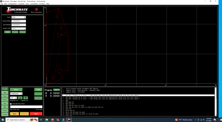The image size is (222, 122).
Task: Open Task View on the taskbar
Action: pyautogui.click(x=41, y=120)
